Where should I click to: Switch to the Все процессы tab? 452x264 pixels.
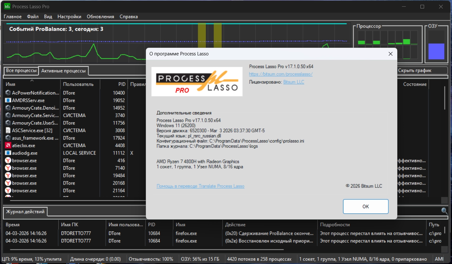click(x=21, y=71)
